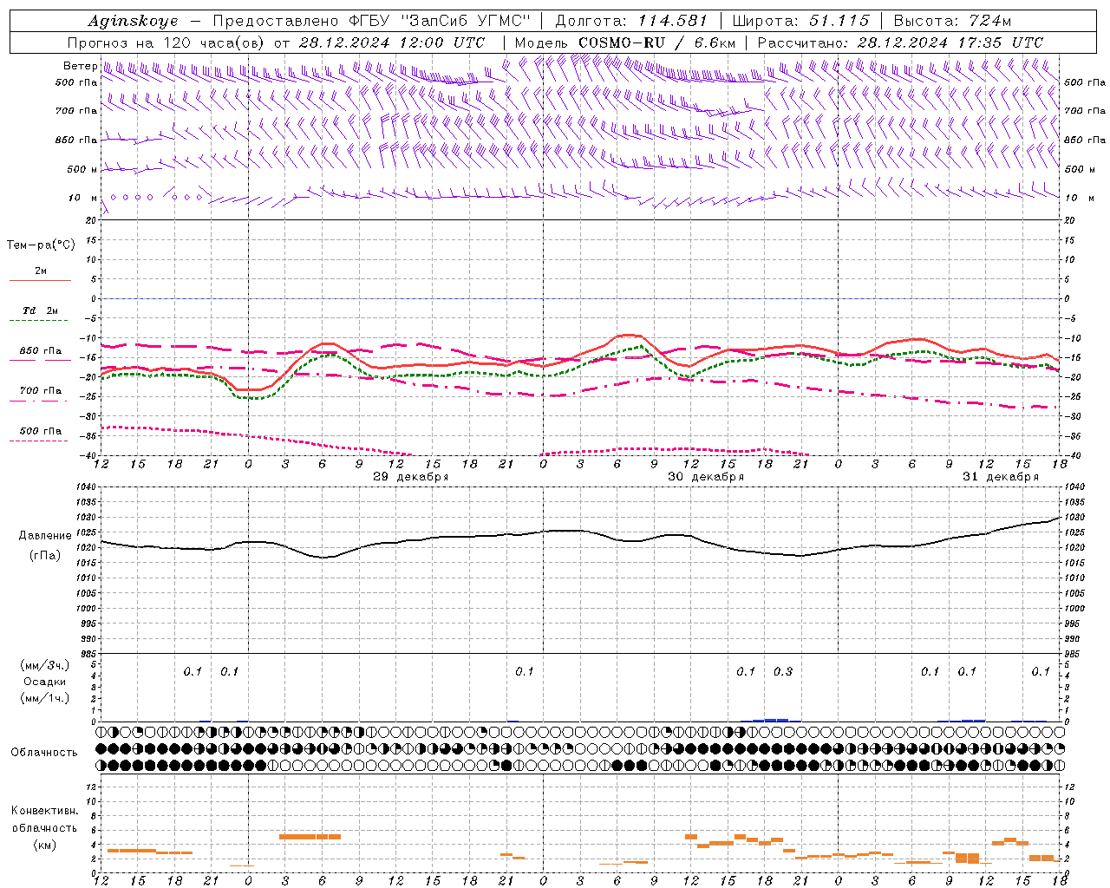
Task: Click the Ветер wind panel label
Action: tap(81, 66)
